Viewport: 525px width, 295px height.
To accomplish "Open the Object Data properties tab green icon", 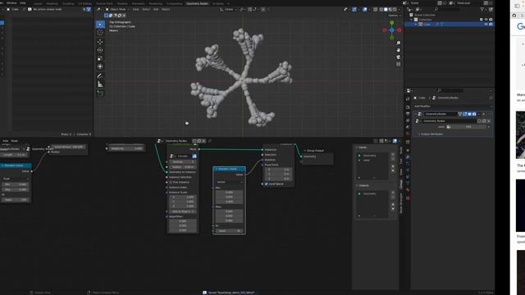I will [x=408, y=184].
